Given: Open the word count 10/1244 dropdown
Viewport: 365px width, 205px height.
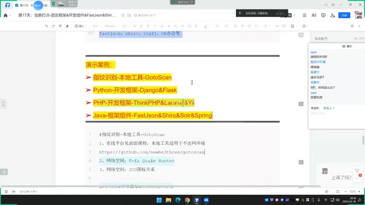Looking at the screenshot, I should (x=28, y=191).
